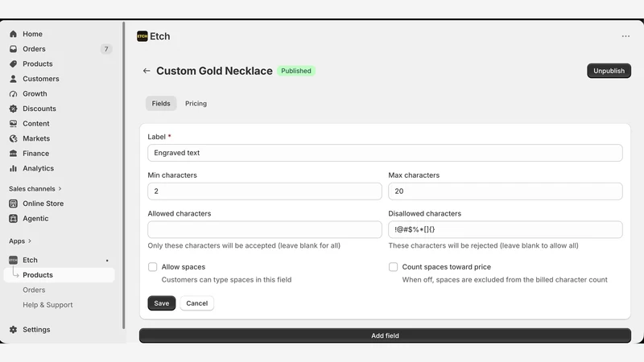Screen dimensions: 644x362
Task: Open the three-dot more options menu
Action: (625, 36)
